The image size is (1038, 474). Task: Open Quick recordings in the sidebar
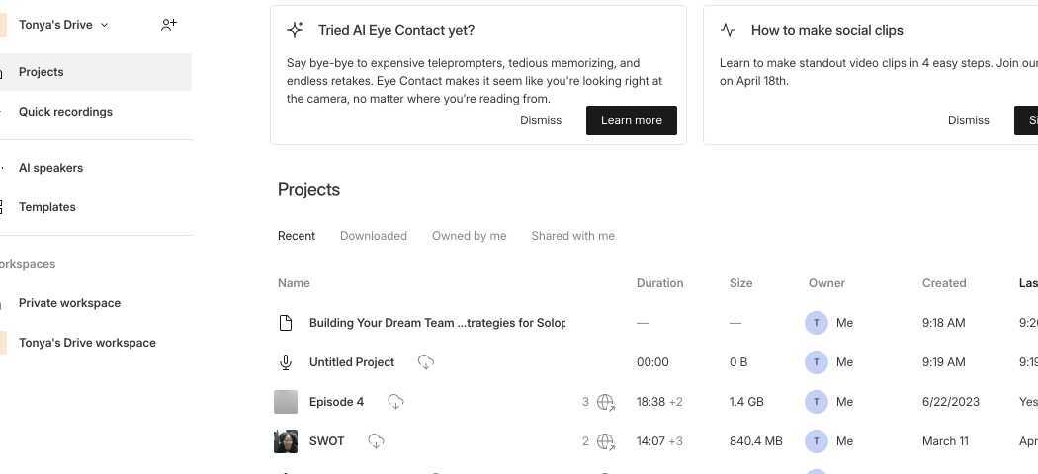click(x=65, y=112)
